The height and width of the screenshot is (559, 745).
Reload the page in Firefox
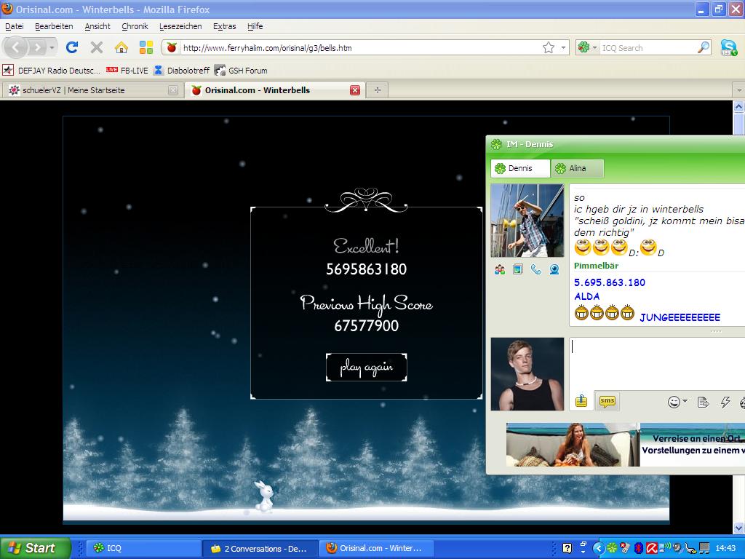pos(72,47)
